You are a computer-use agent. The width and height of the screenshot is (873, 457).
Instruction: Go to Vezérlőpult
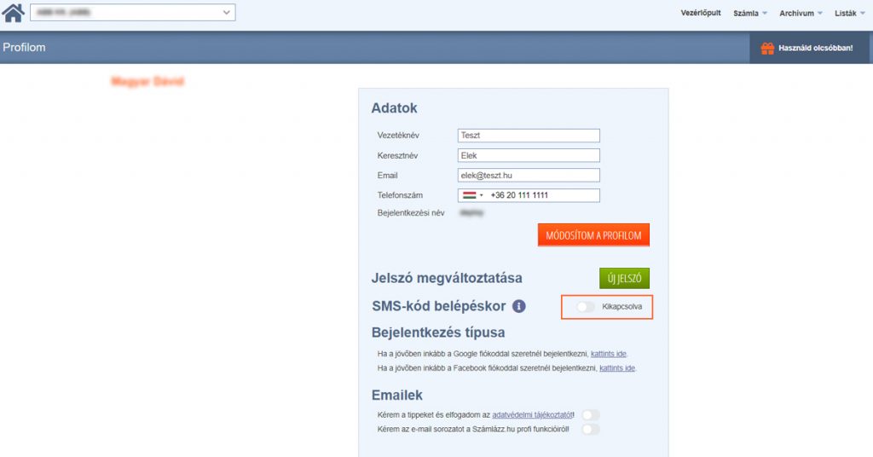(701, 14)
